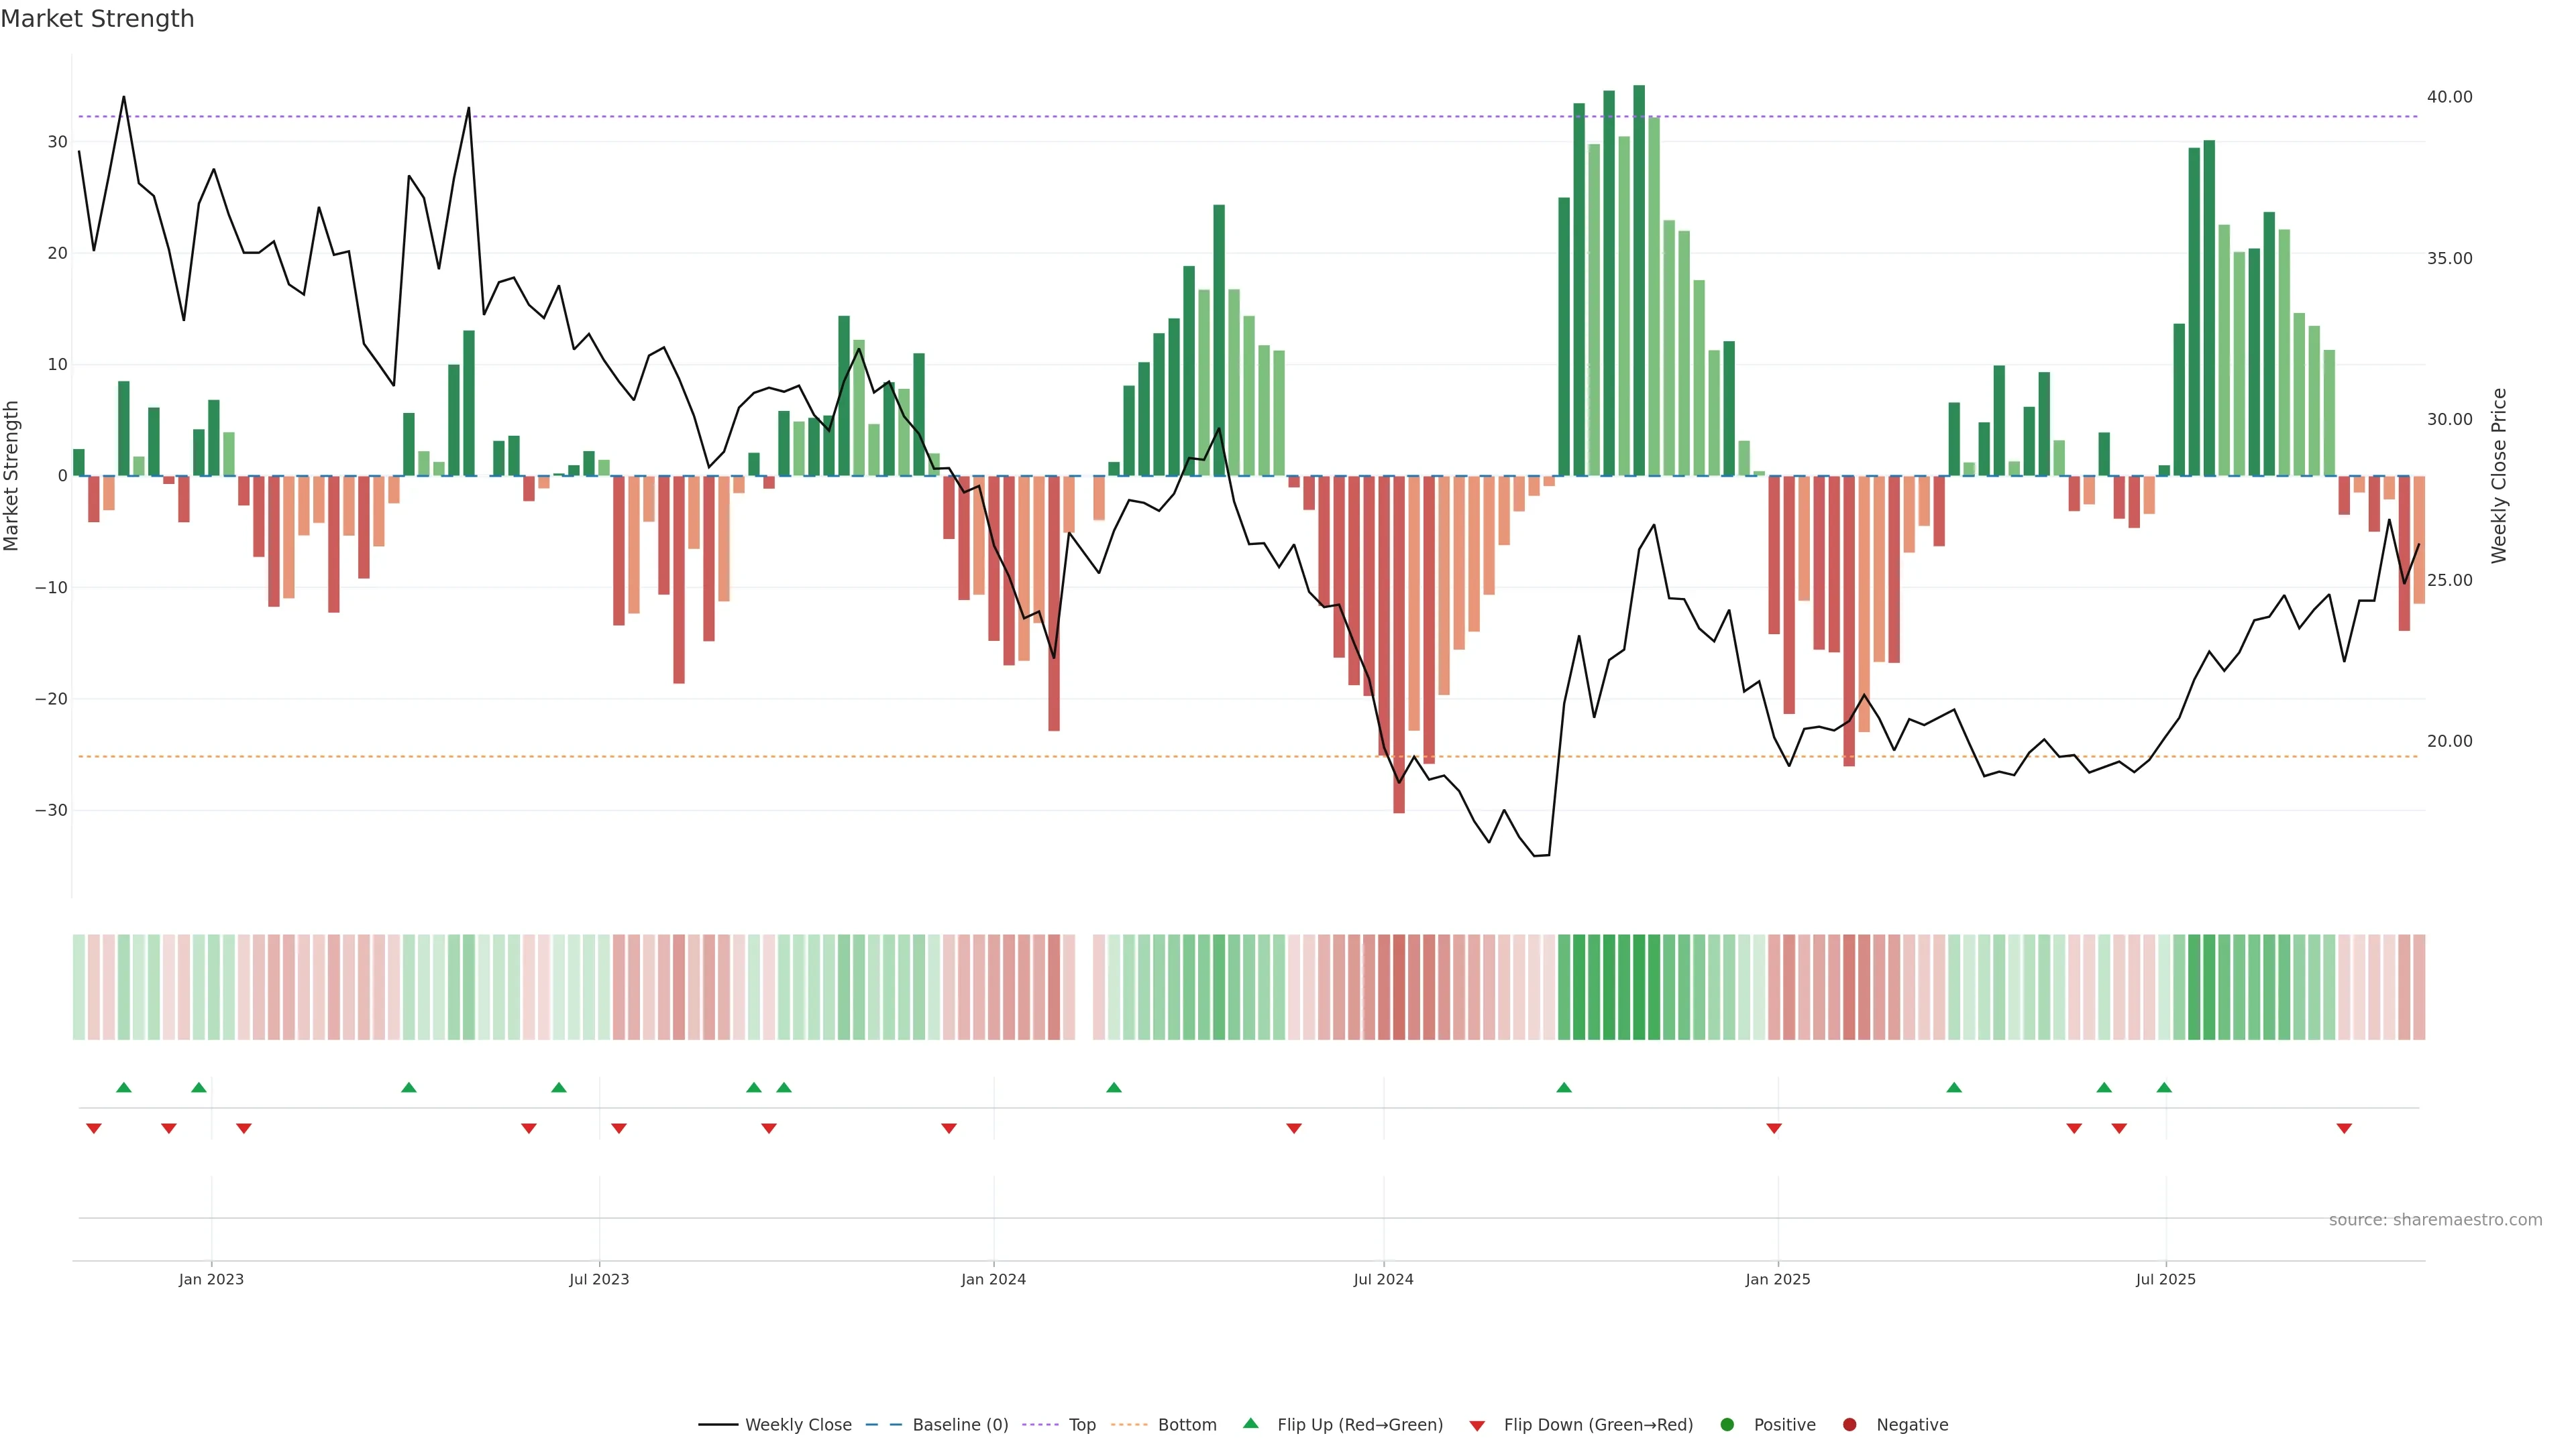Click the Flip Down red triangle legend icon

click(x=1477, y=1426)
